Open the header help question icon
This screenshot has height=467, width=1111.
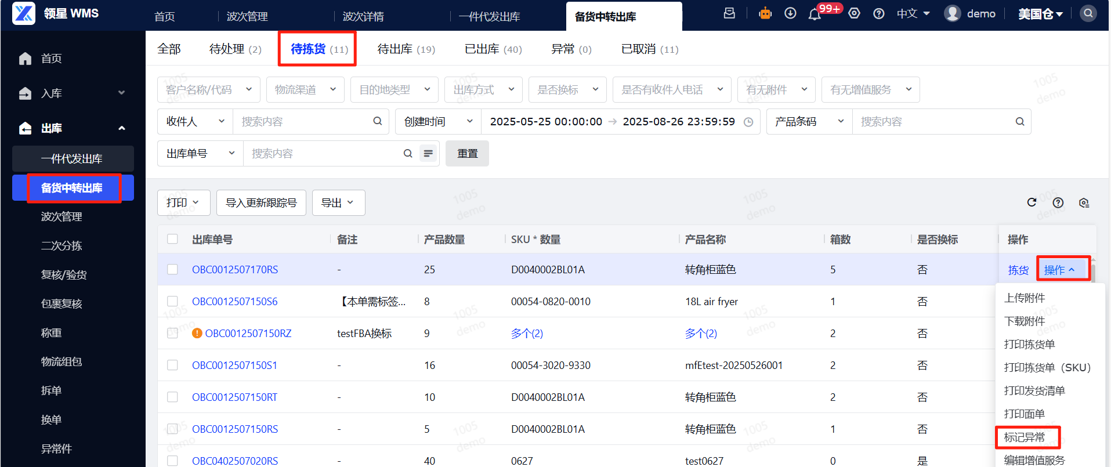879,13
